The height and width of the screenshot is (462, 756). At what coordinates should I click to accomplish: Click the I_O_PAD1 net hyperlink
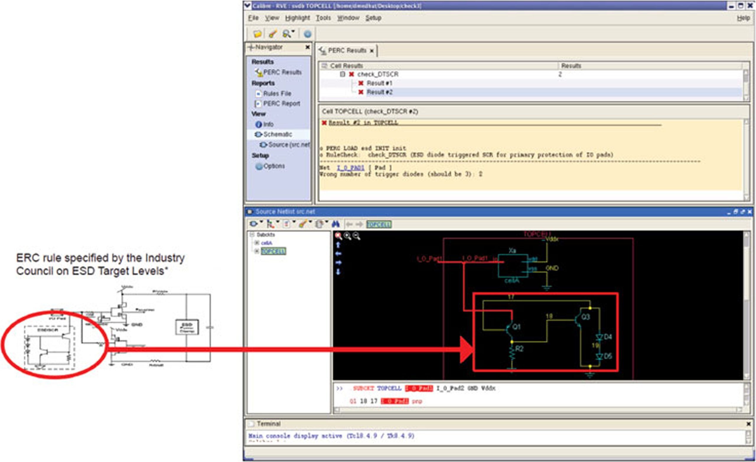click(350, 167)
